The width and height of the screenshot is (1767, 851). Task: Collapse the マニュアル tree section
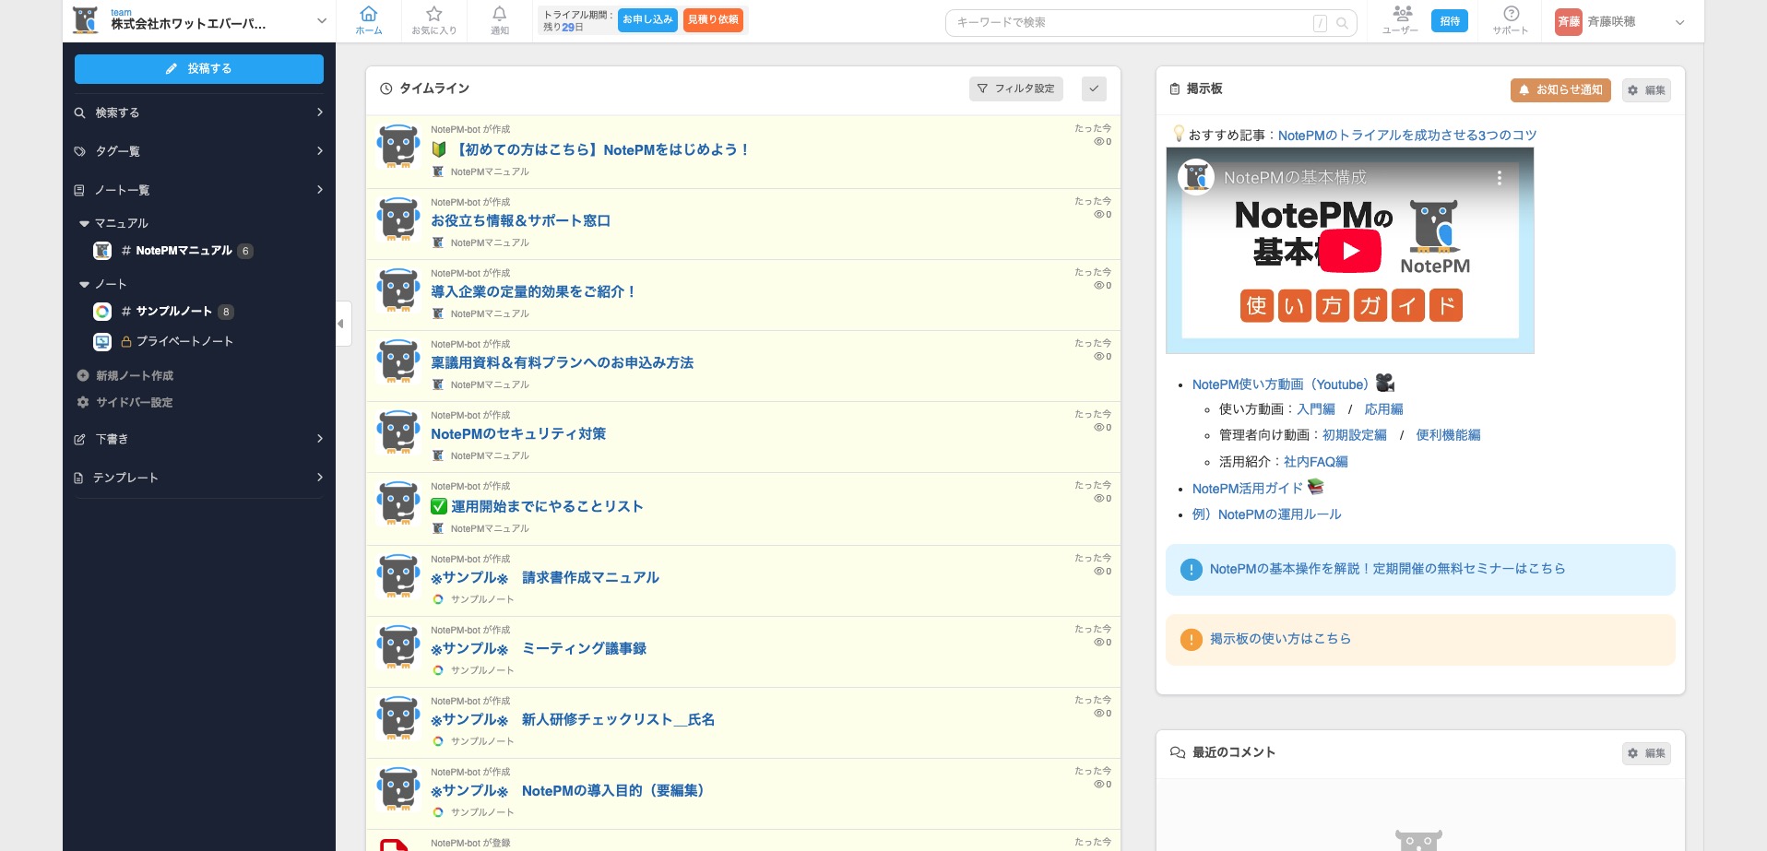click(x=84, y=224)
